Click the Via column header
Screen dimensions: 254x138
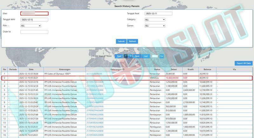click(234, 69)
